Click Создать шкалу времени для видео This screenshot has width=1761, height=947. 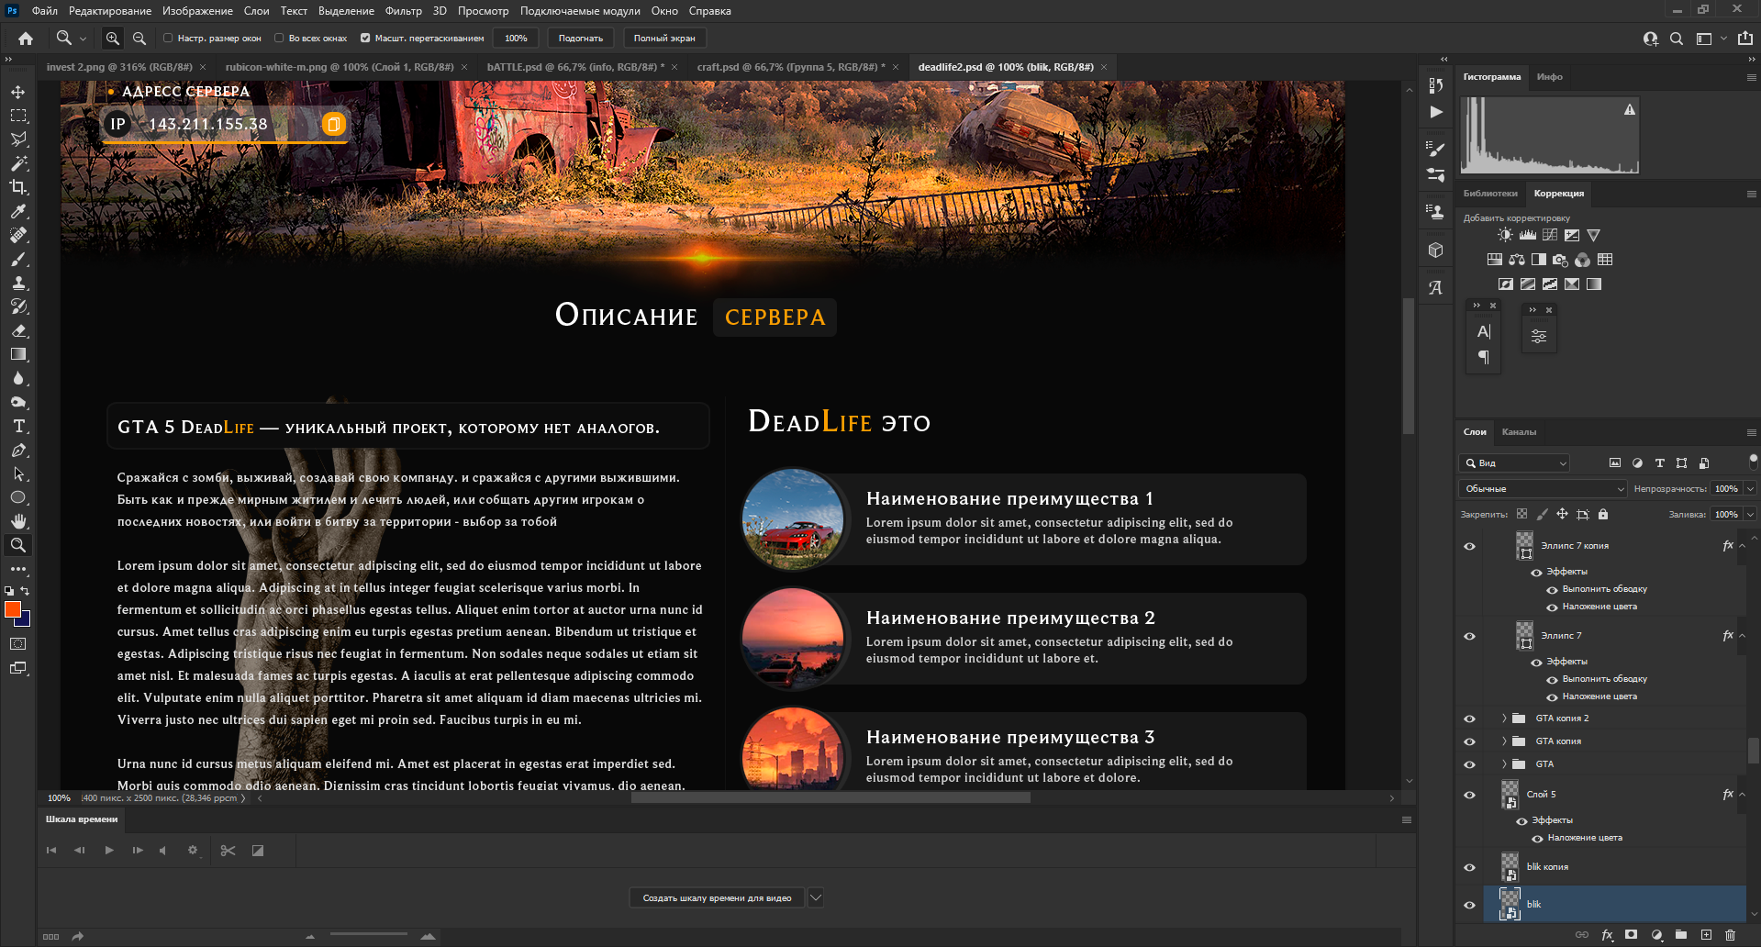tap(717, 897)
